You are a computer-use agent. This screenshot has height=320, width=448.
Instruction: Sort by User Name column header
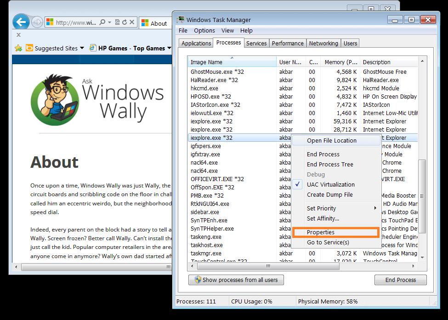pyautogui.click(x=290, y=62)
